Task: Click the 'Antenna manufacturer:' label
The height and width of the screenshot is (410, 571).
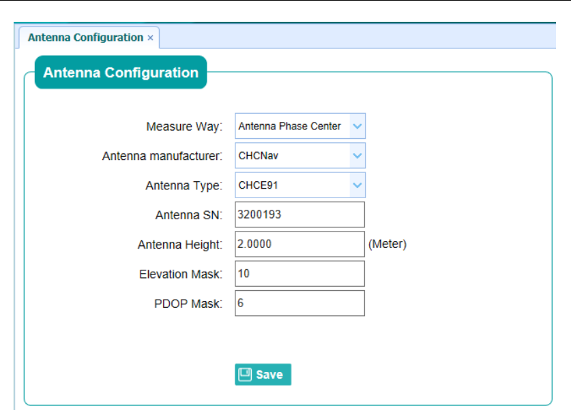Action: [162, 156]
